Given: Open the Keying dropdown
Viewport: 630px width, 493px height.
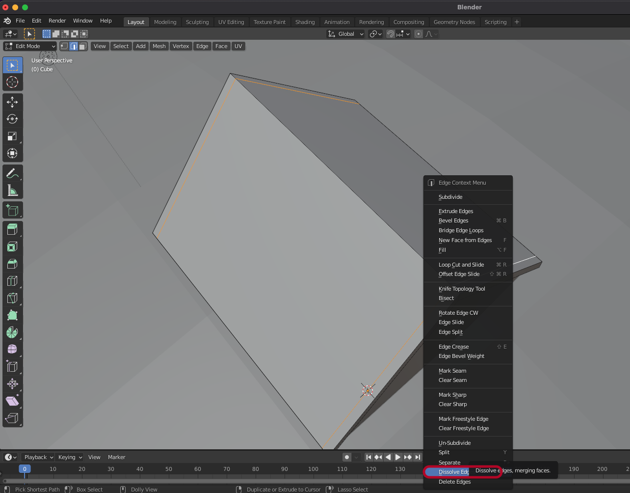Looking at the screenshot, I should (x=69, y=457).
